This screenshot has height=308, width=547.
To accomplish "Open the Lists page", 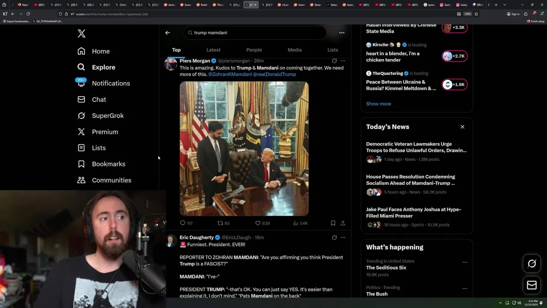I will point(91,148).
